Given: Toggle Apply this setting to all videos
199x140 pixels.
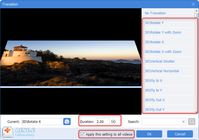Looking at the screenshot, I should click(x=83, y=134).
